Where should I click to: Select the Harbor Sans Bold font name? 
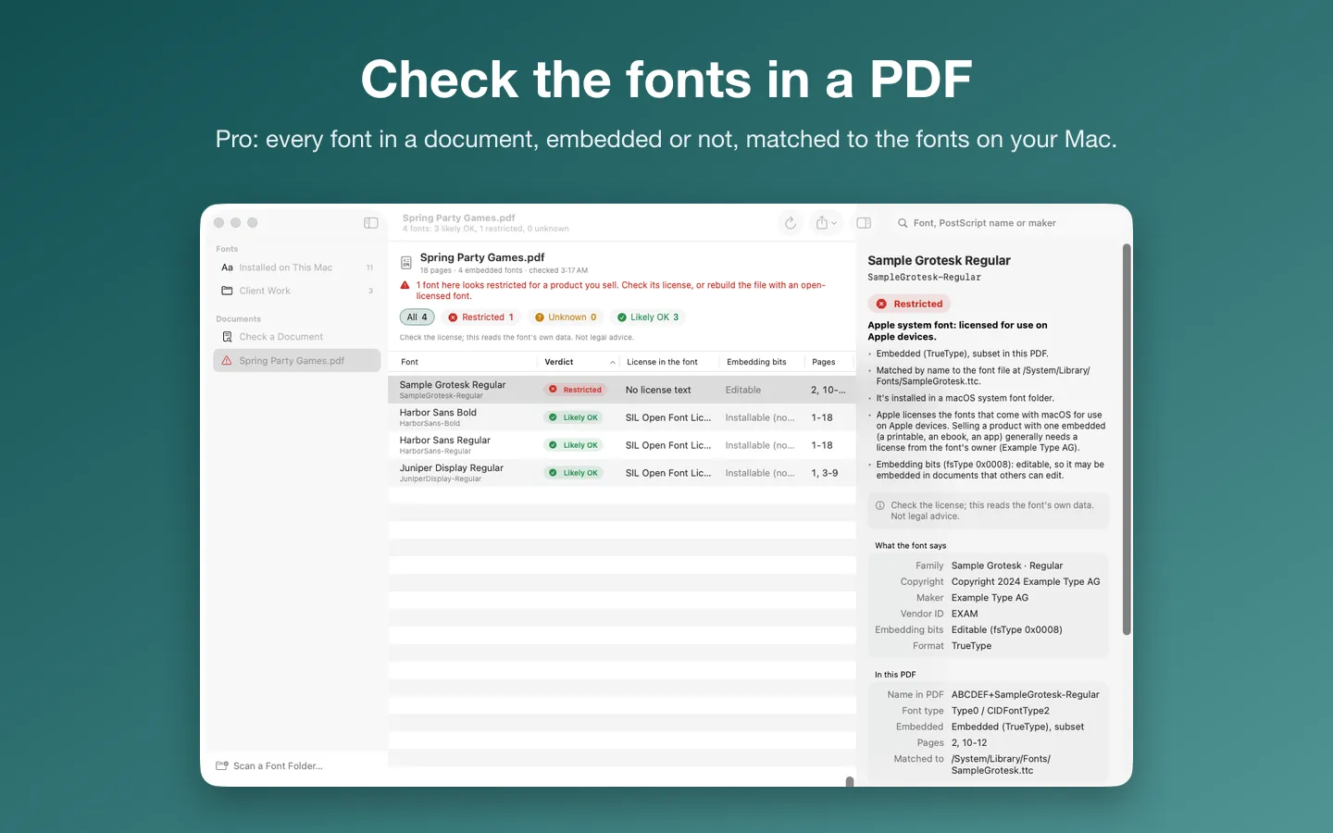(438, 413)
